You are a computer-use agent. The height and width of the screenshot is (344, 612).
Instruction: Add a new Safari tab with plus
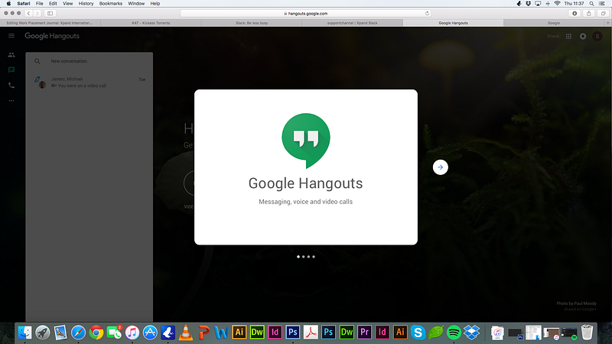[x=607, y=23]
